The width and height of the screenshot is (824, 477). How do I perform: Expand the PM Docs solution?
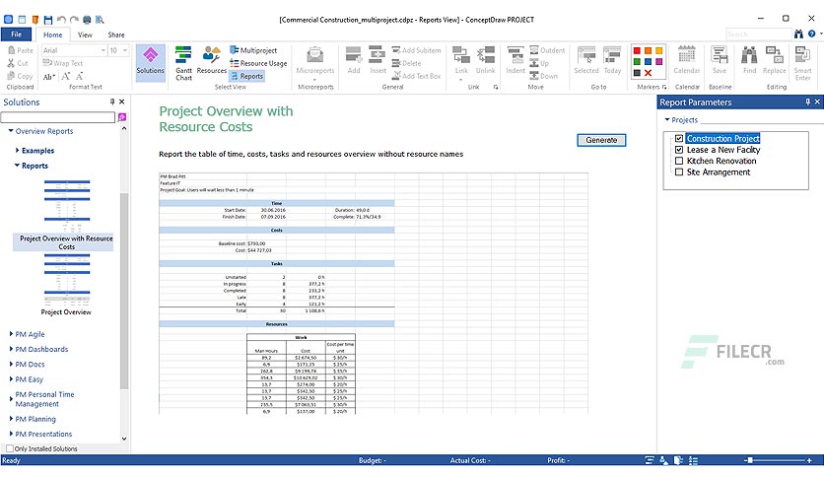click(11, 364)
